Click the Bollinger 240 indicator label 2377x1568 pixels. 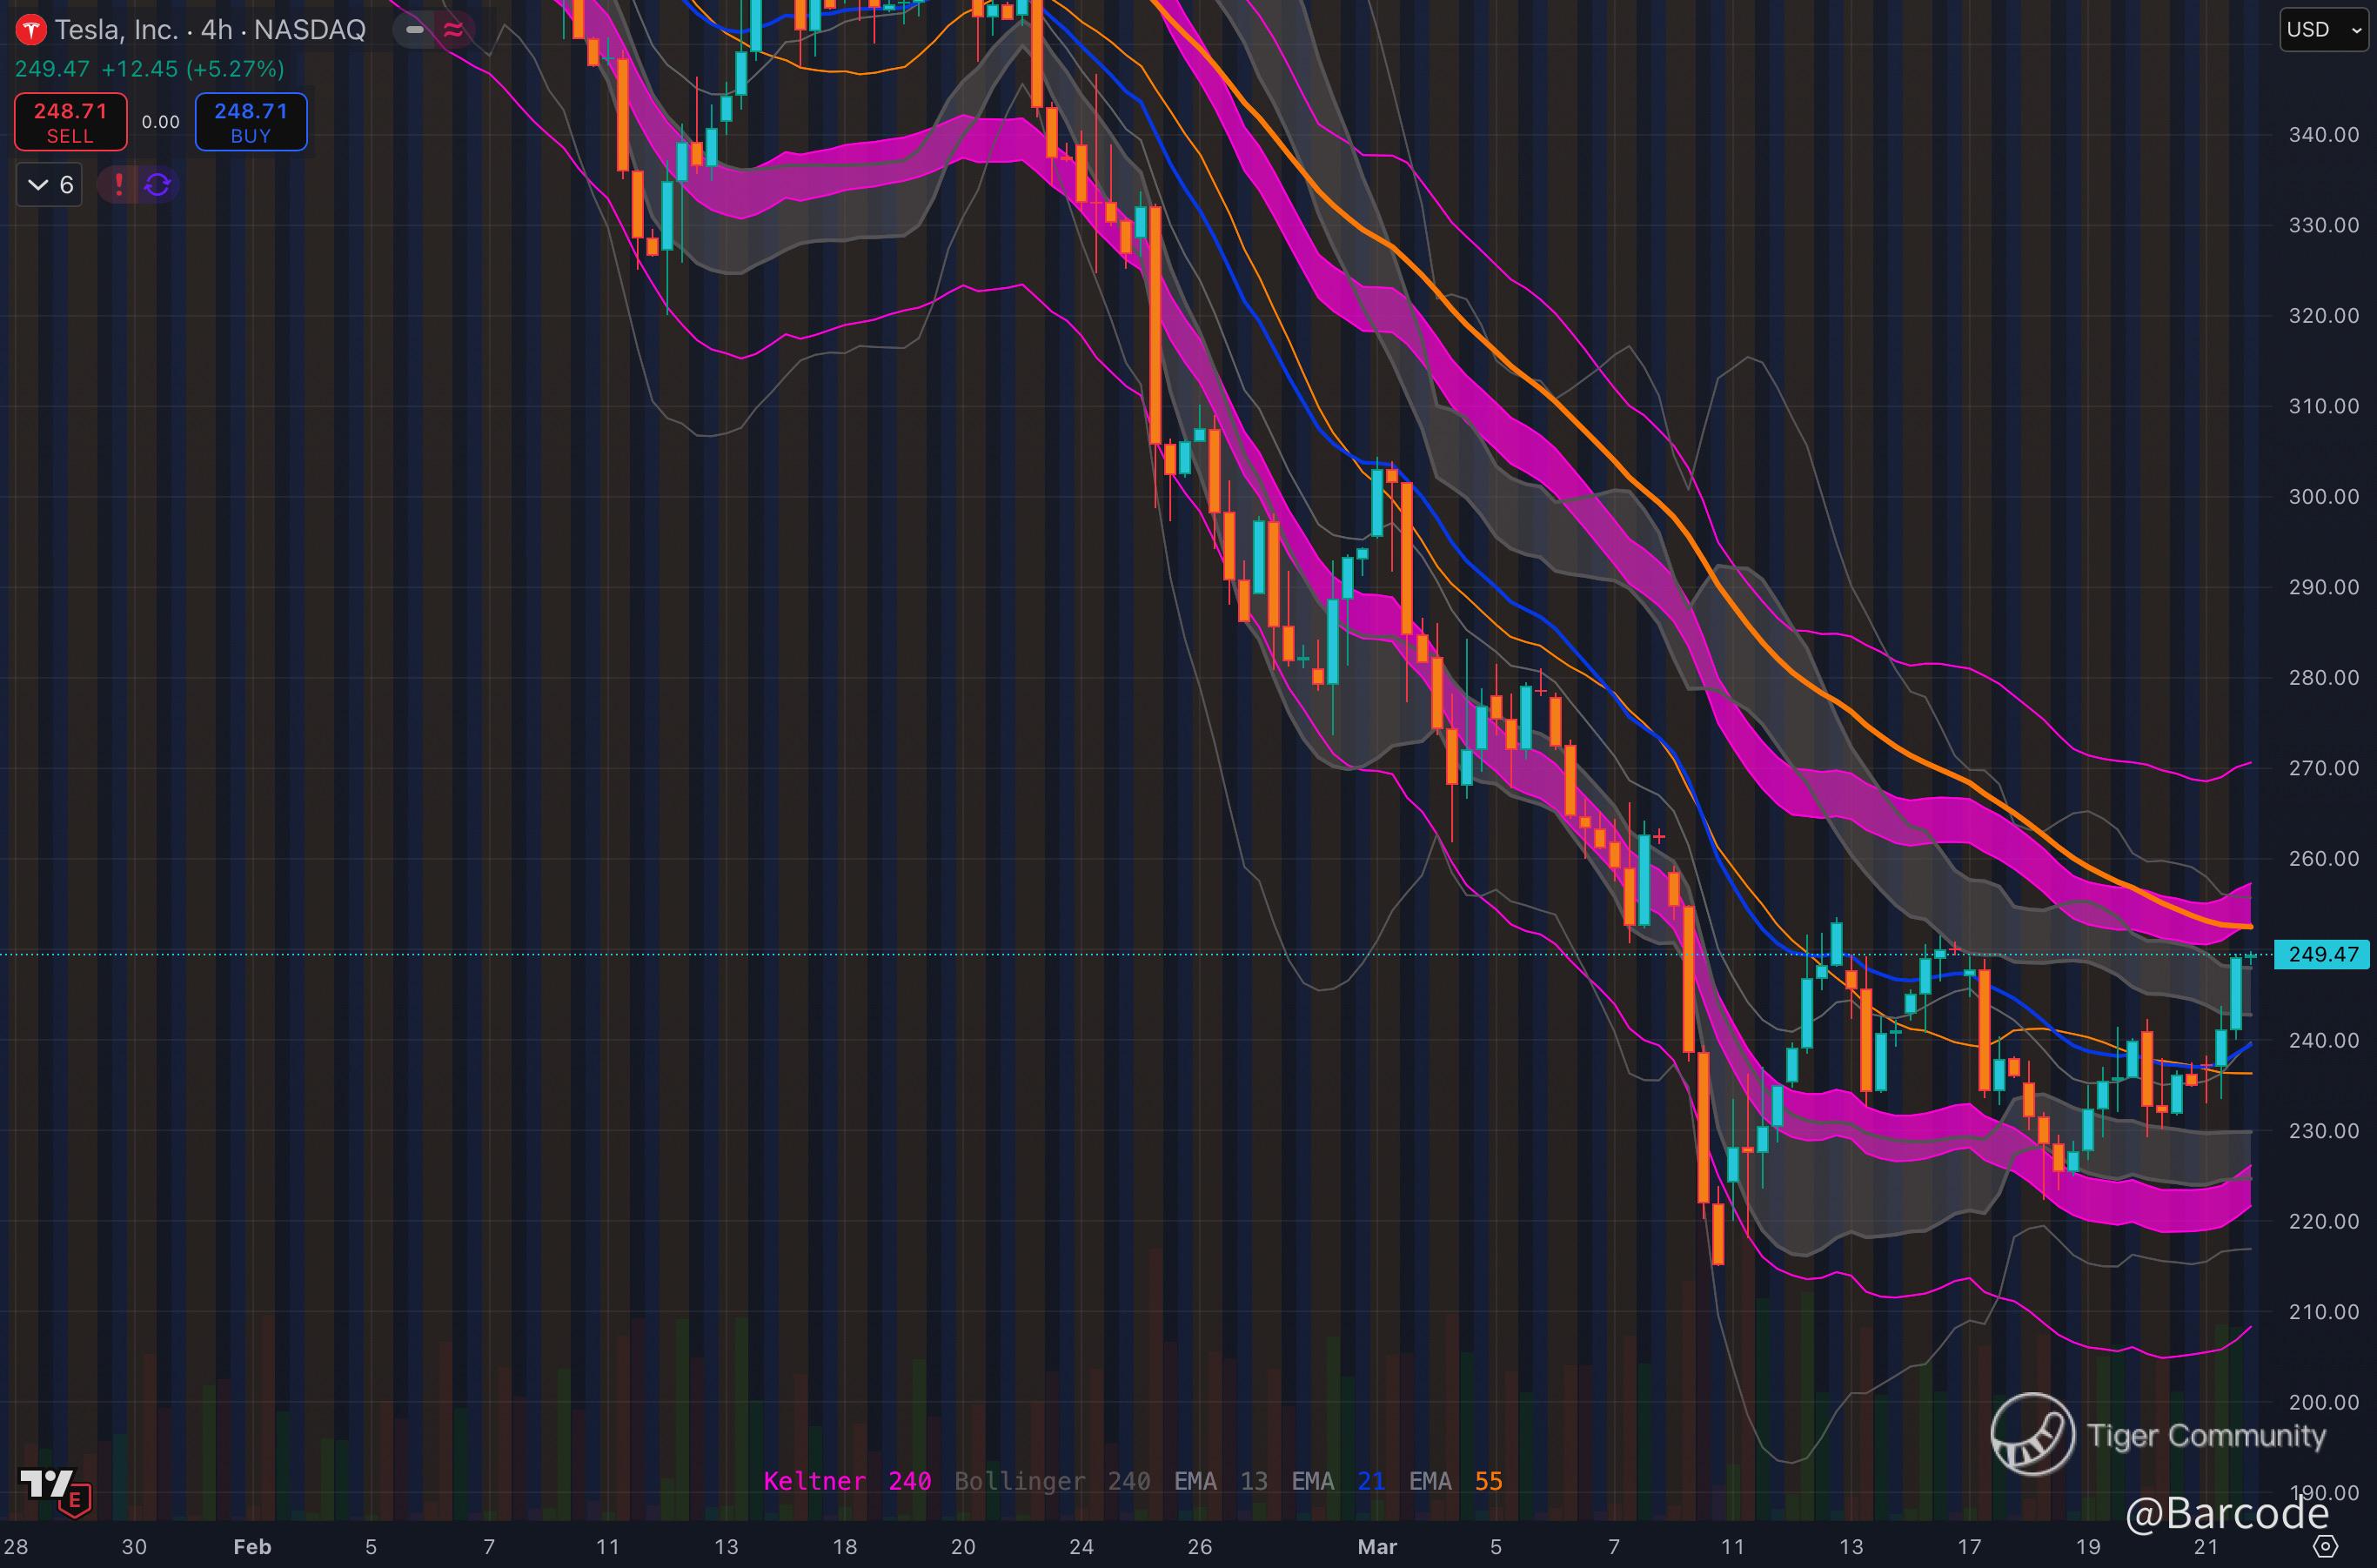1051,1481
